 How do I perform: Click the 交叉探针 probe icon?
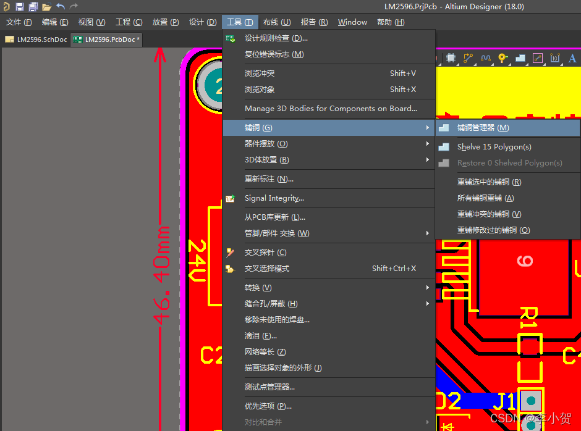(x=230, y=253)
